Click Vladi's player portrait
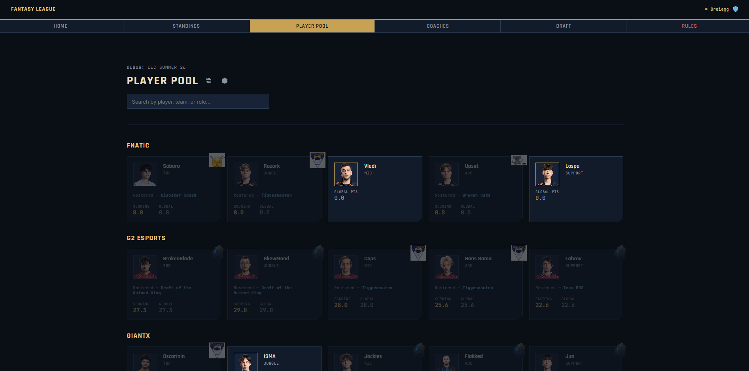The image size is (749, 371). tap(346, 174)
